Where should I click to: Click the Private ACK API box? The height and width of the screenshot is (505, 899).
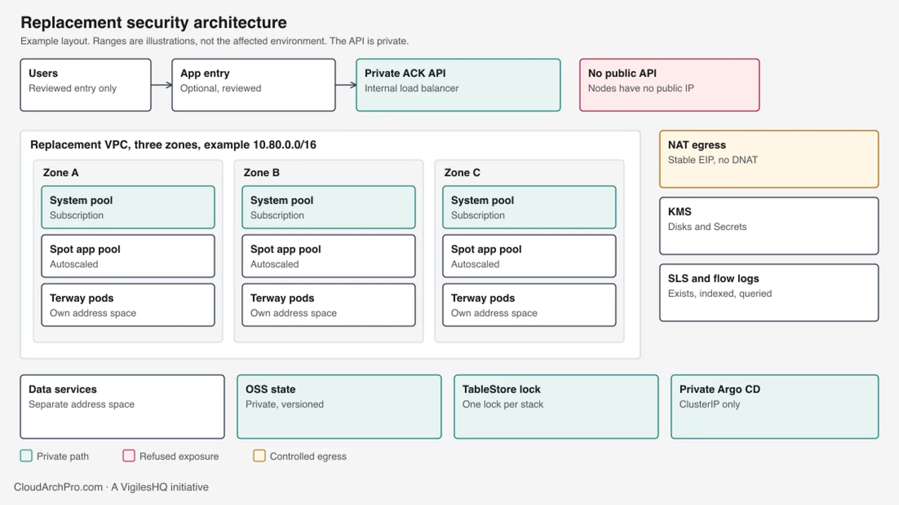click(x=458, y=85)
